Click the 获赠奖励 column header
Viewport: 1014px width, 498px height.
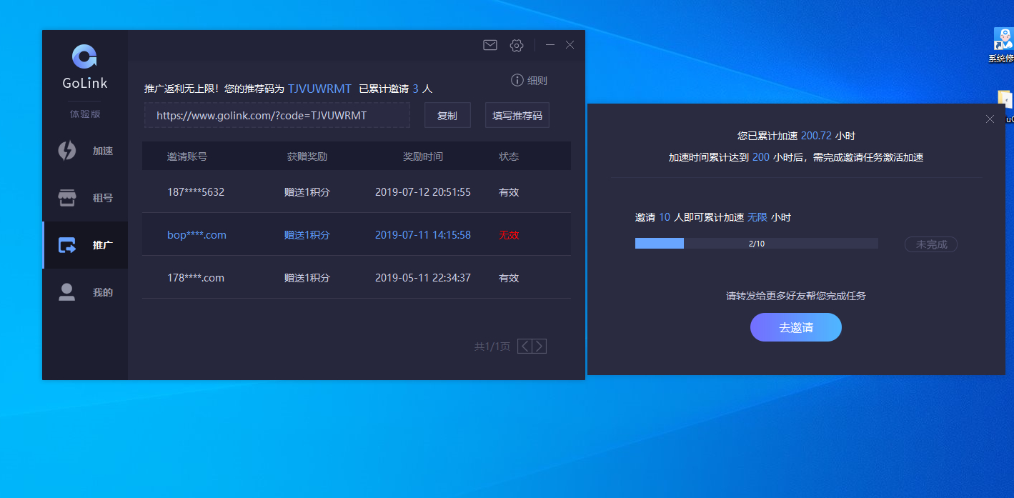(x=307, y=156)
